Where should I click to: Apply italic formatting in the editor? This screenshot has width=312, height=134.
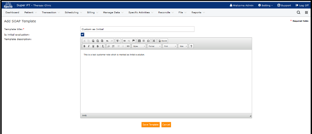[88, 46]
